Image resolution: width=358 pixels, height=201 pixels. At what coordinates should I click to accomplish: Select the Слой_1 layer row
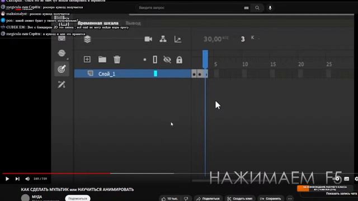coord(133,74)
